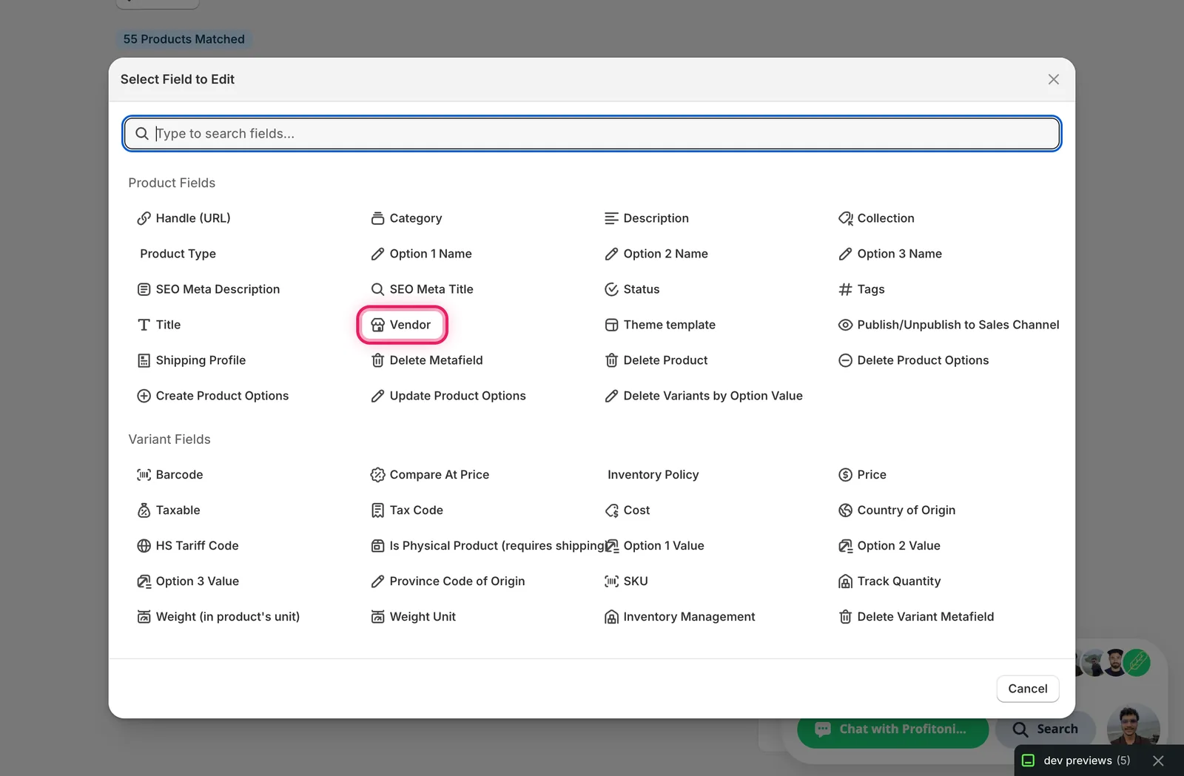Click the Tax Code receipt icon
Image resolution: width=1184 pixels, height=776 pixels.
tap(377, 510)
